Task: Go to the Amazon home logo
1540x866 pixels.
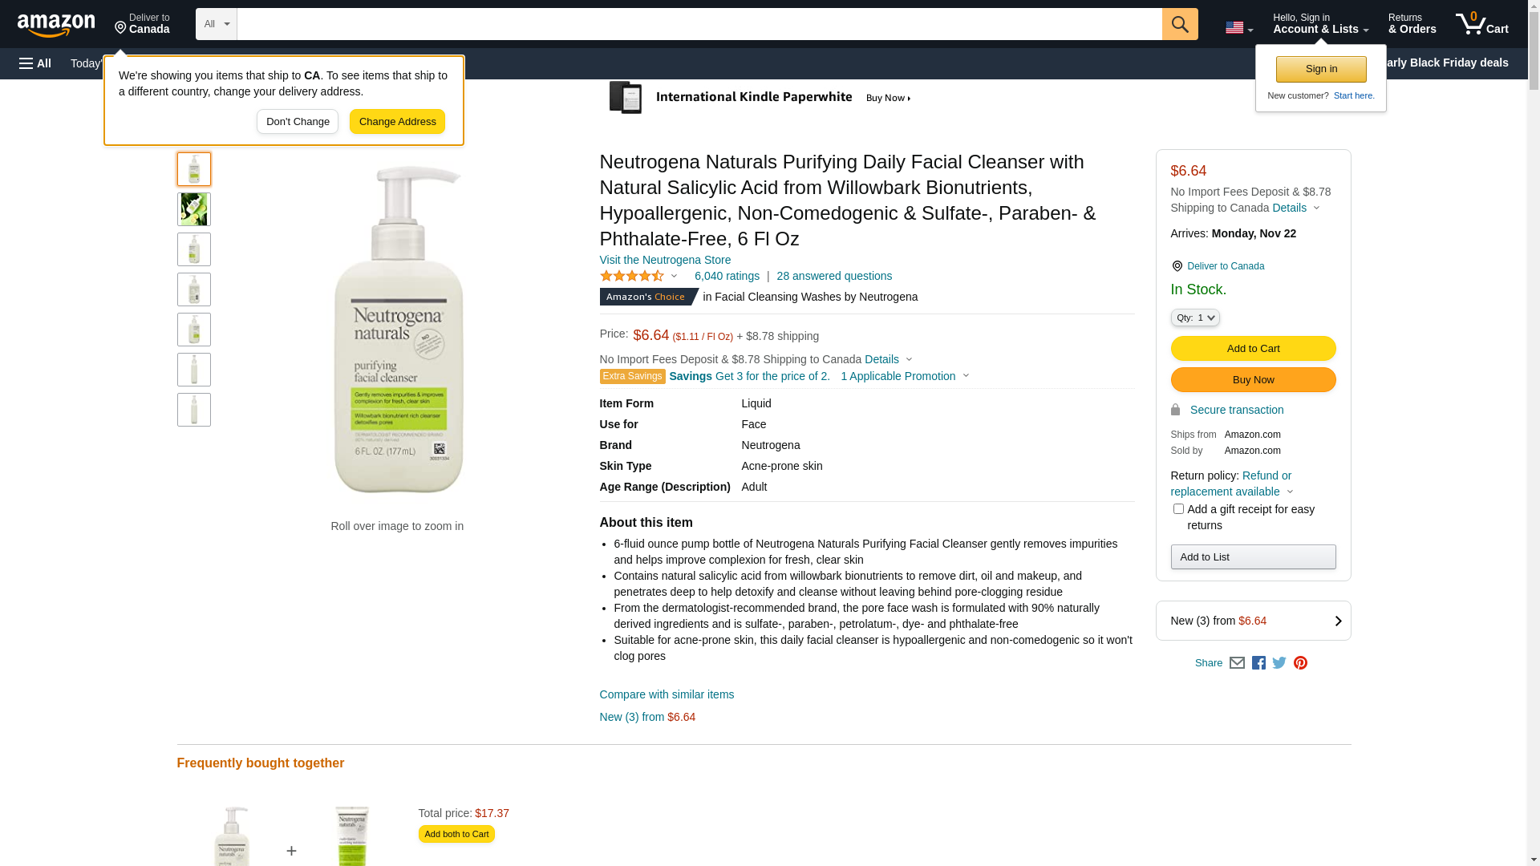Action: point(56,25)
